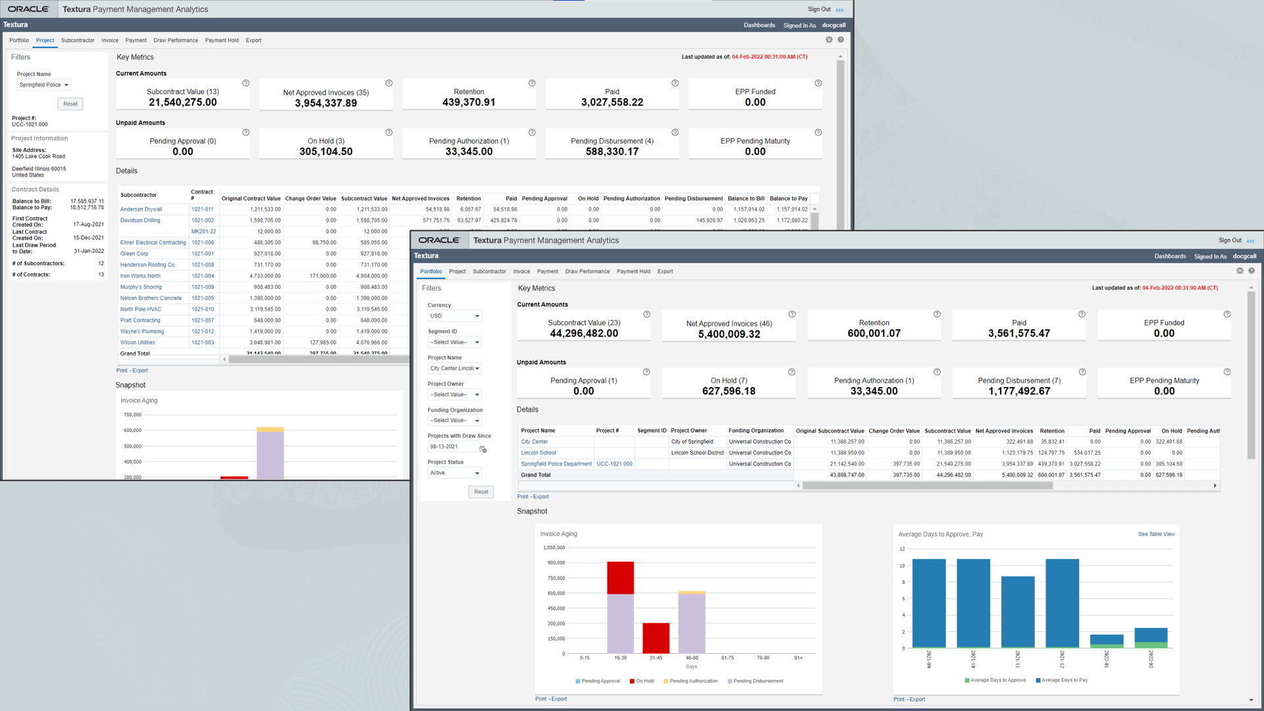Expand the Project Status Active dropdown
1264x711 pixels.
point(454,473)
